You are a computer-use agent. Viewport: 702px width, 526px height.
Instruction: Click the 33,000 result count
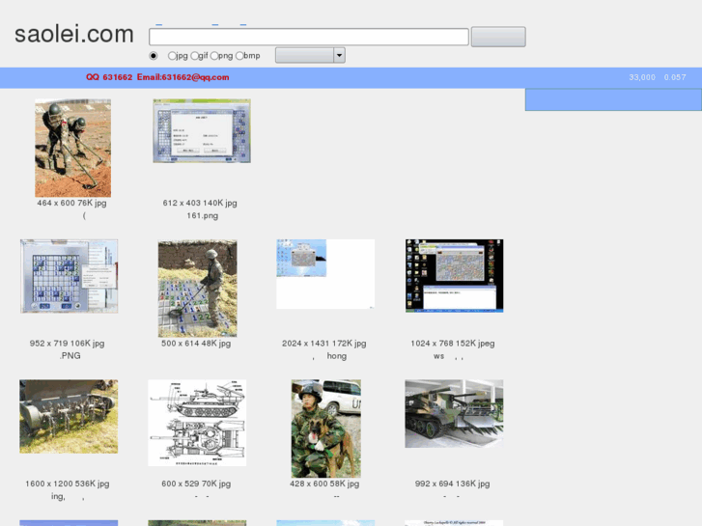coord(642,77)
